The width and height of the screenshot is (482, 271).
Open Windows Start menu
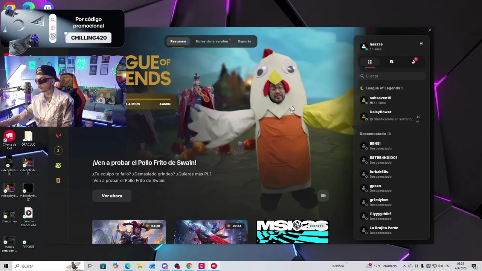6,266
